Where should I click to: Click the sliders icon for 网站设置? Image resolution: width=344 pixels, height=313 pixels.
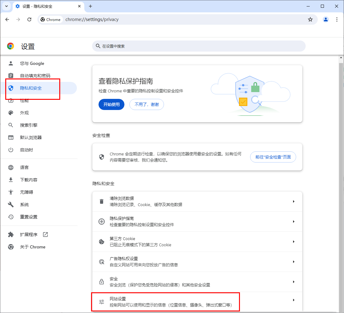tap(102, 302)
